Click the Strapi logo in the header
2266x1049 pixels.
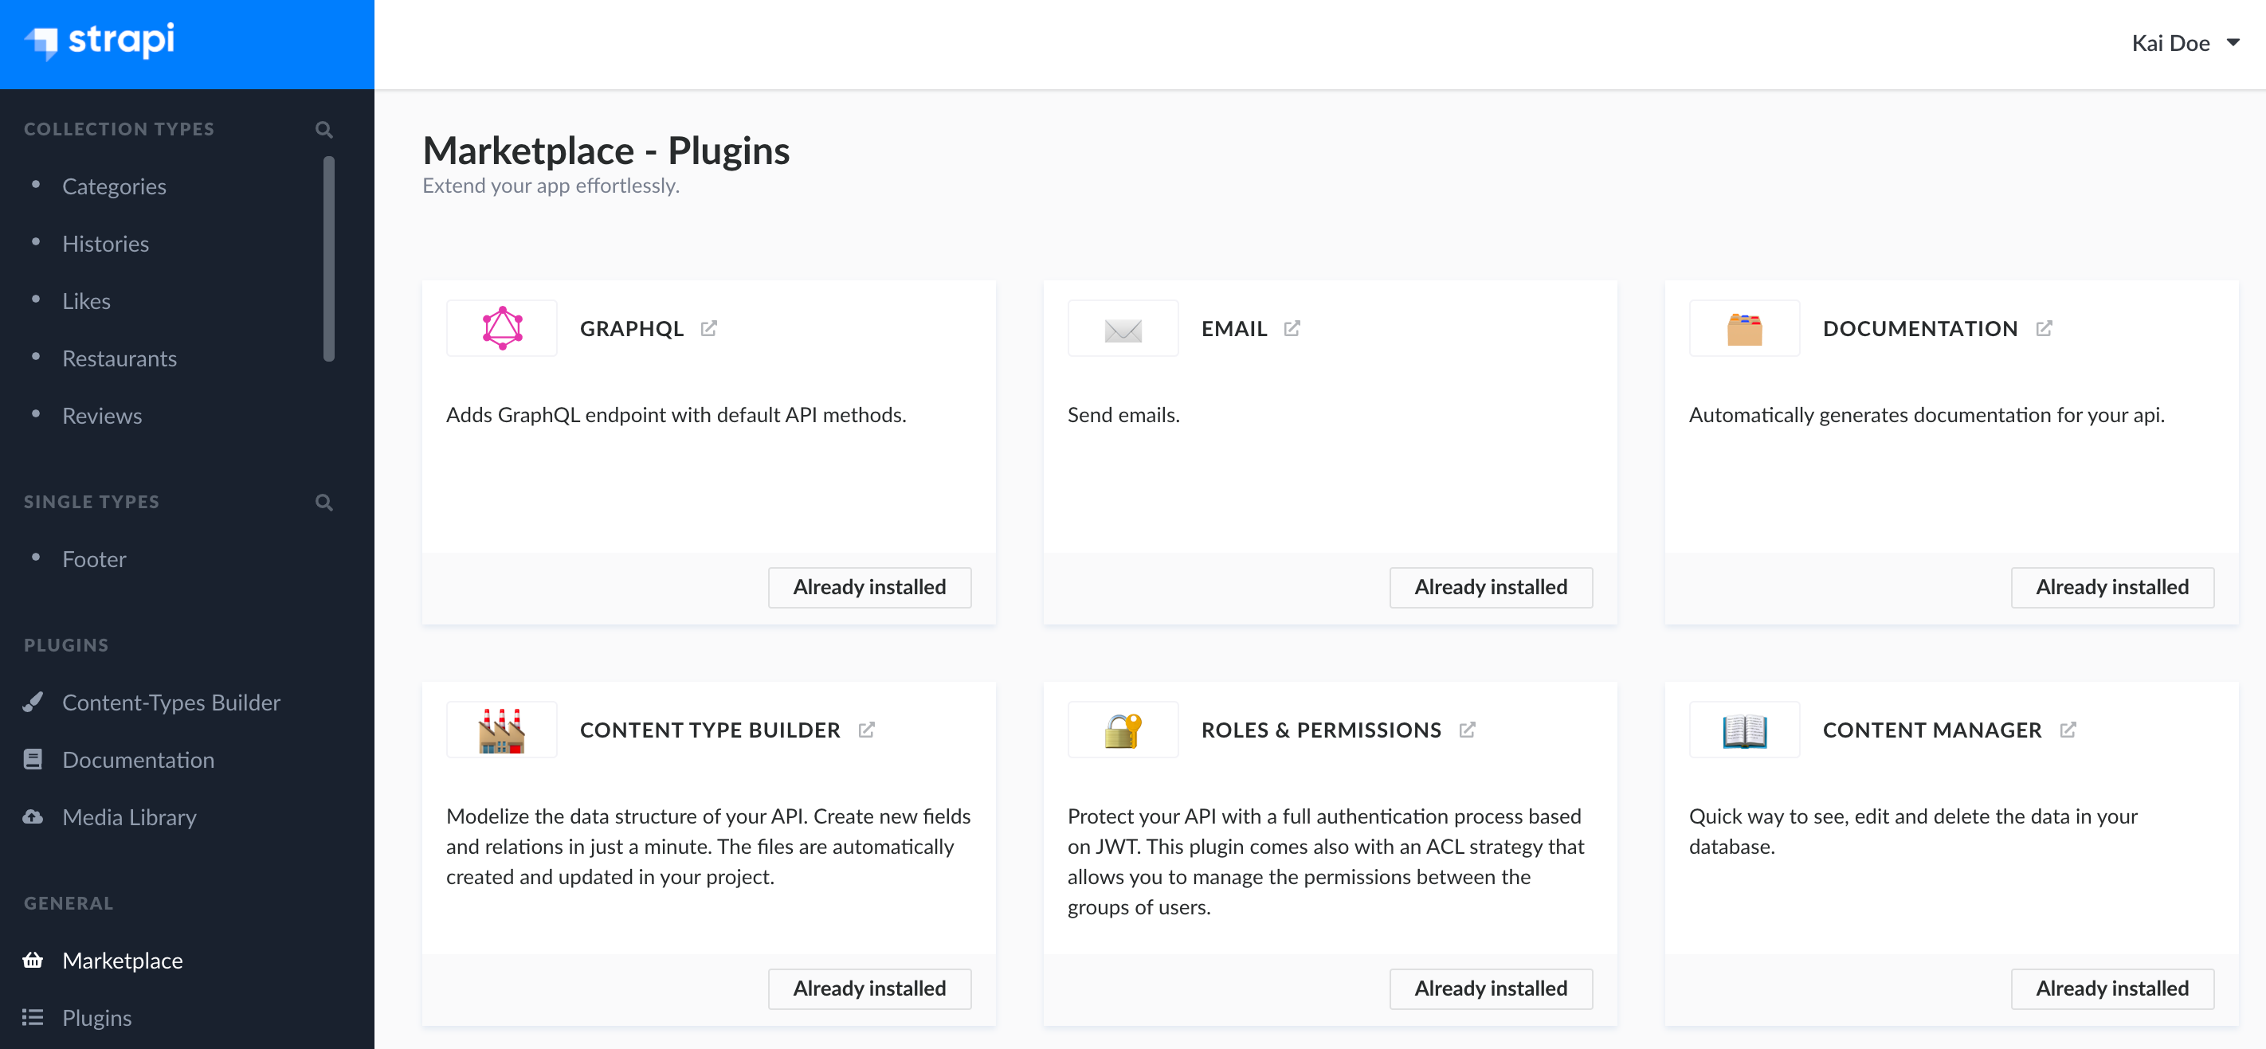pyautogui.click(x=100, y=41)
